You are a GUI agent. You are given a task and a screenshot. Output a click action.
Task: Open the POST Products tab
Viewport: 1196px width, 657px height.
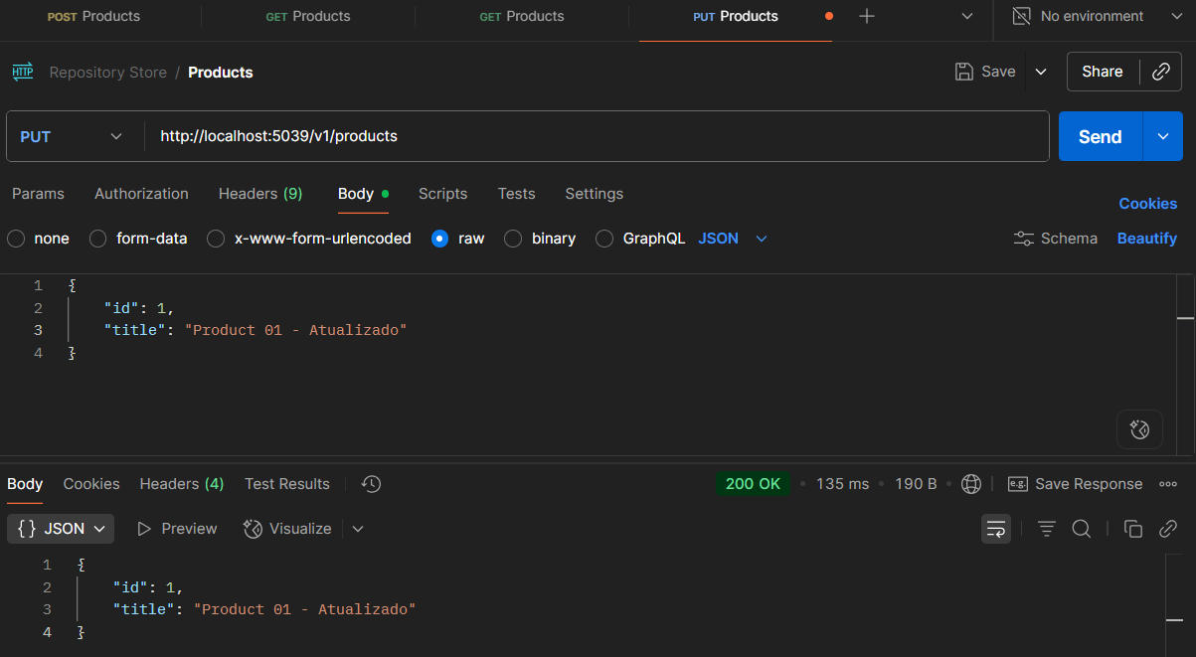(x=94, y=16)
